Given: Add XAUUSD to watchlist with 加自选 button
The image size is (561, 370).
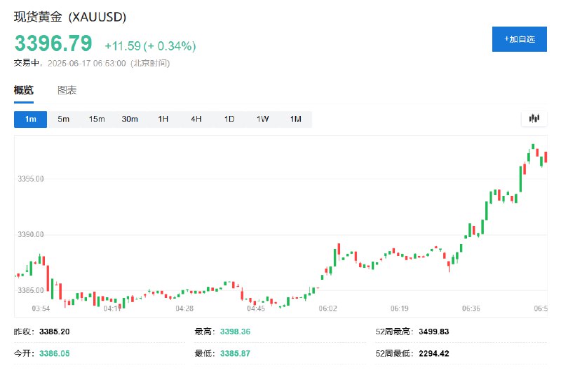Looking at the screenshot, I should 519,39.
